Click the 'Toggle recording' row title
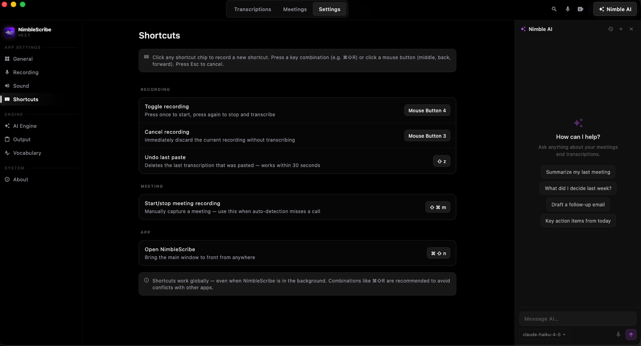This screenshot has height=346, width=641. [167, 106]
